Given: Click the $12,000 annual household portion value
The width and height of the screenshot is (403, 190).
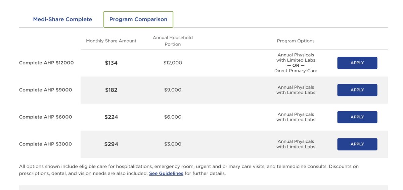Looking at the screenshot, I should pyautogui.click(x=173, y=63).
